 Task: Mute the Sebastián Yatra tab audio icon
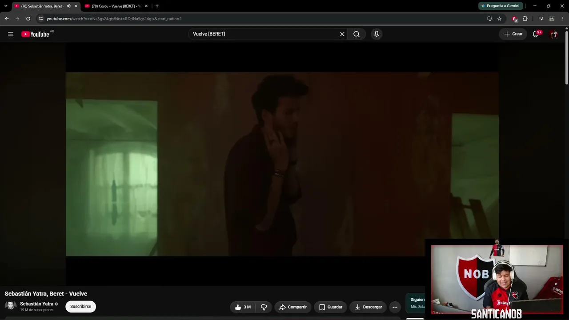(x=68, y=6)
